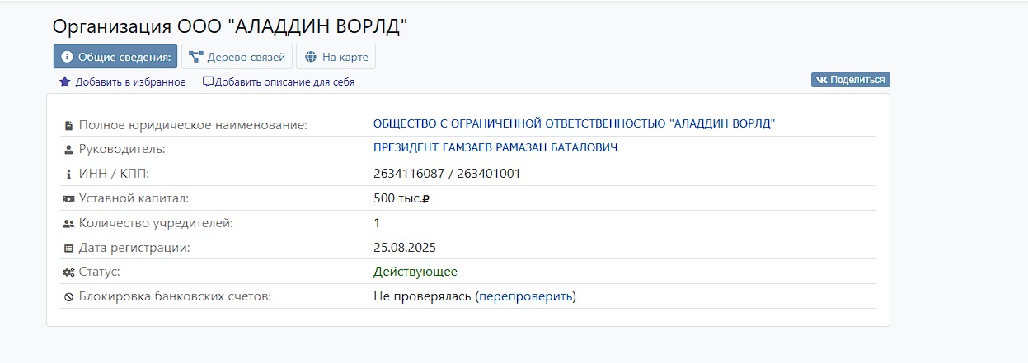Click the money icon beside Уставной капитал
The height and width of the screenshot is (363, 1028).
68,199
